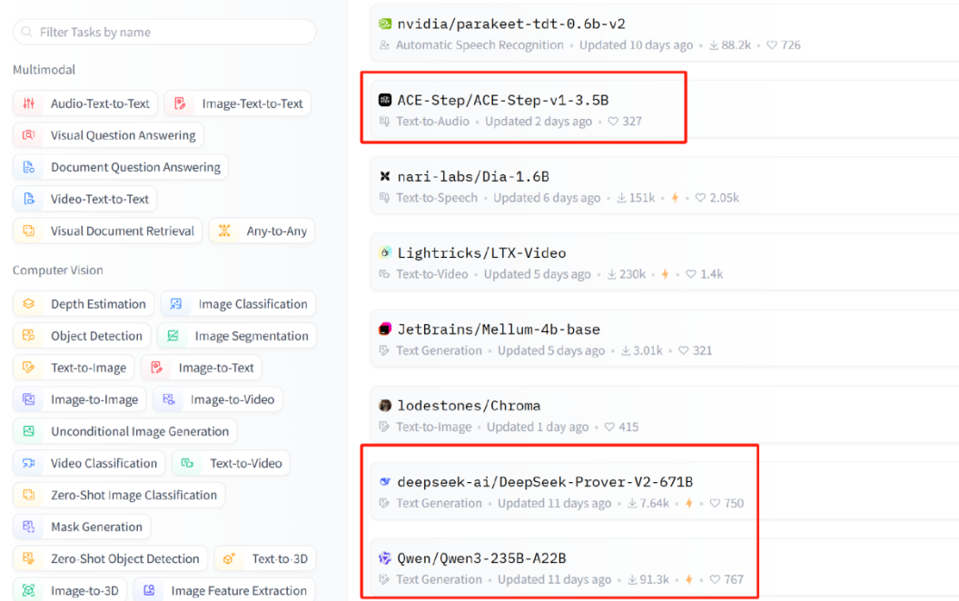Open Qwen/Qwen3-235B-A22B model page
Screen dimensions: 959x601
coord(482,559)
